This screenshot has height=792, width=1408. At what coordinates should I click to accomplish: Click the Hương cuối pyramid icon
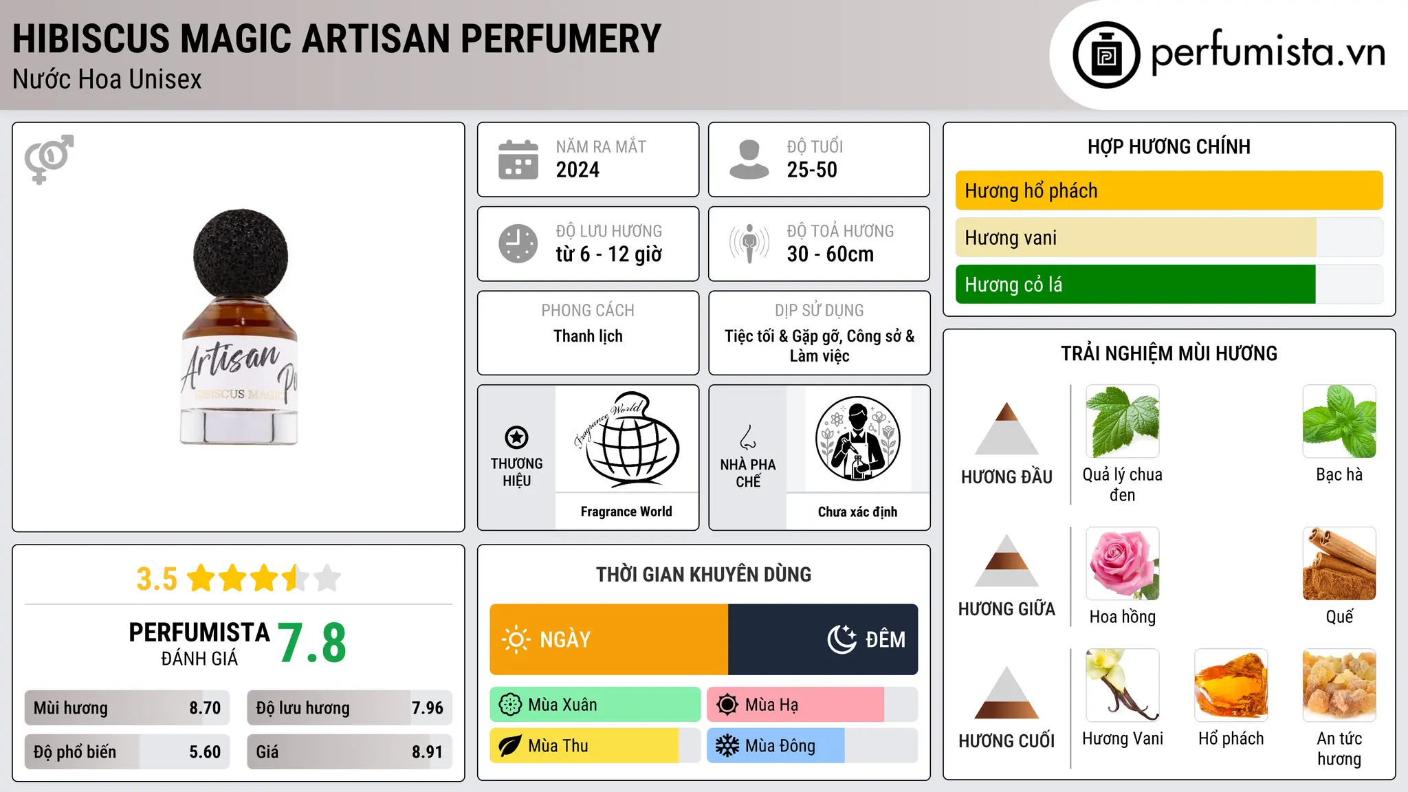tap(1006, 692)
